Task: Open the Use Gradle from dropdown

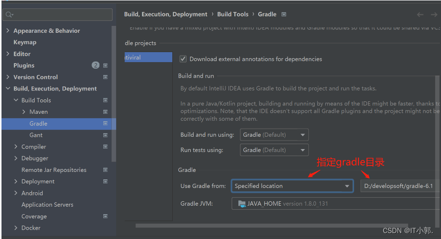Action: [292, 186]
